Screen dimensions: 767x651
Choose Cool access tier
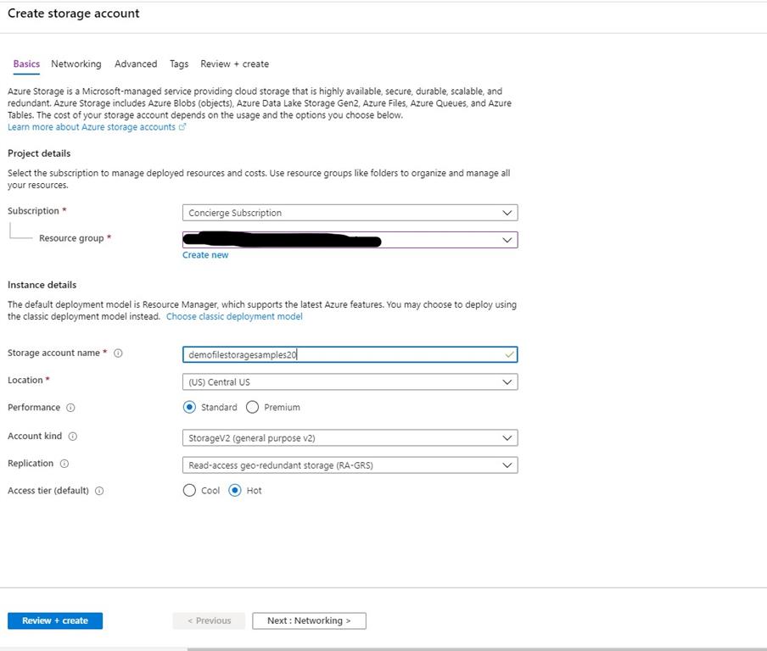(x=190, y=491)
